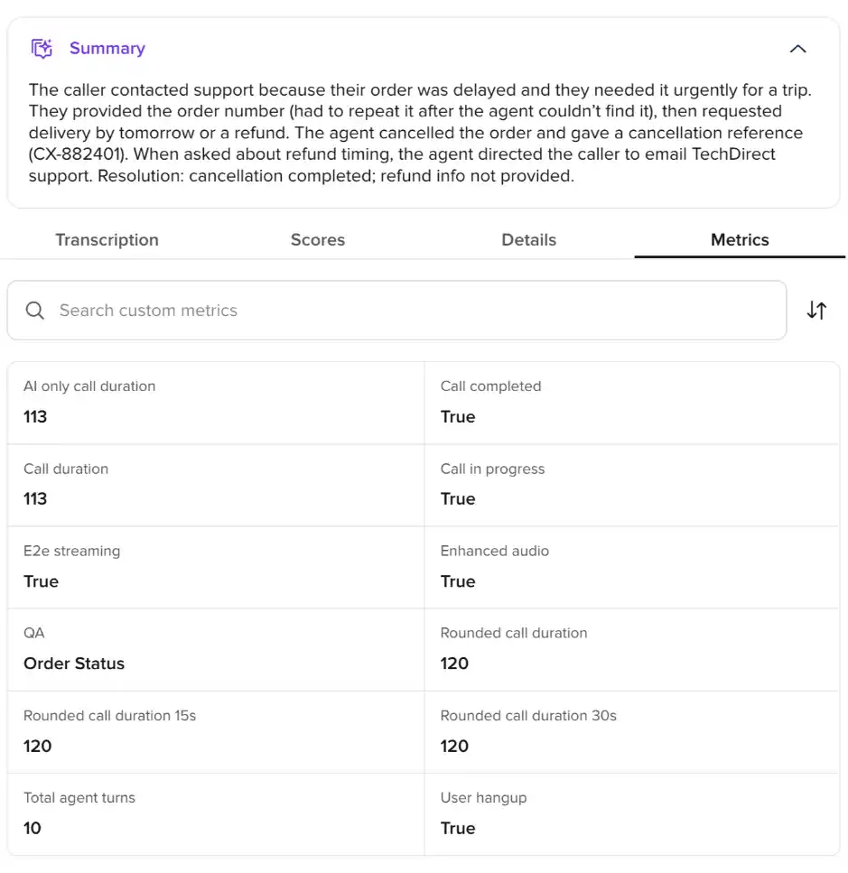
Task: Select the User hangup metric cell
Action: click(x=631, y=814)
